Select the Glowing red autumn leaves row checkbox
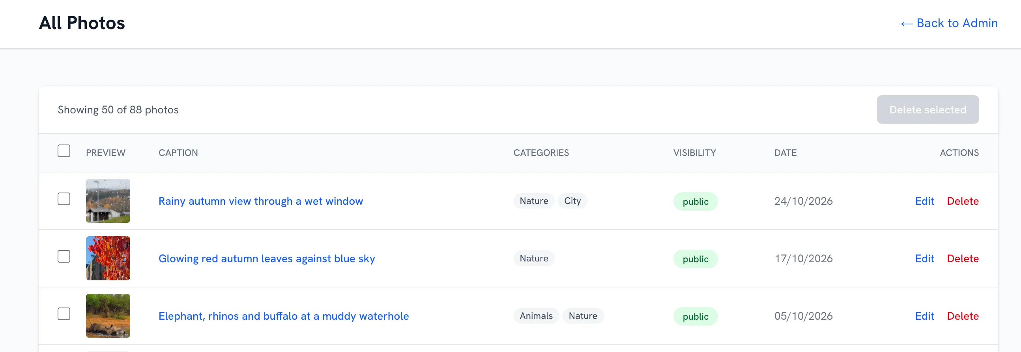 click(64, 256)
